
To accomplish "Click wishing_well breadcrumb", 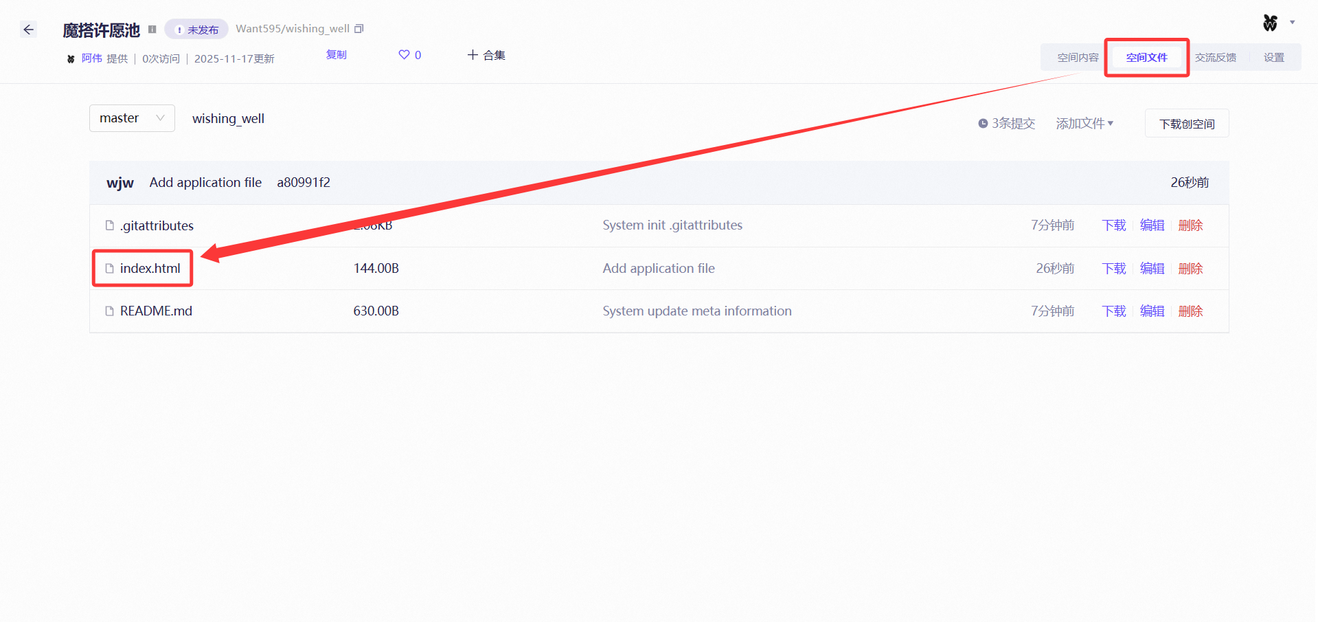I will click(x=228, y=119).
